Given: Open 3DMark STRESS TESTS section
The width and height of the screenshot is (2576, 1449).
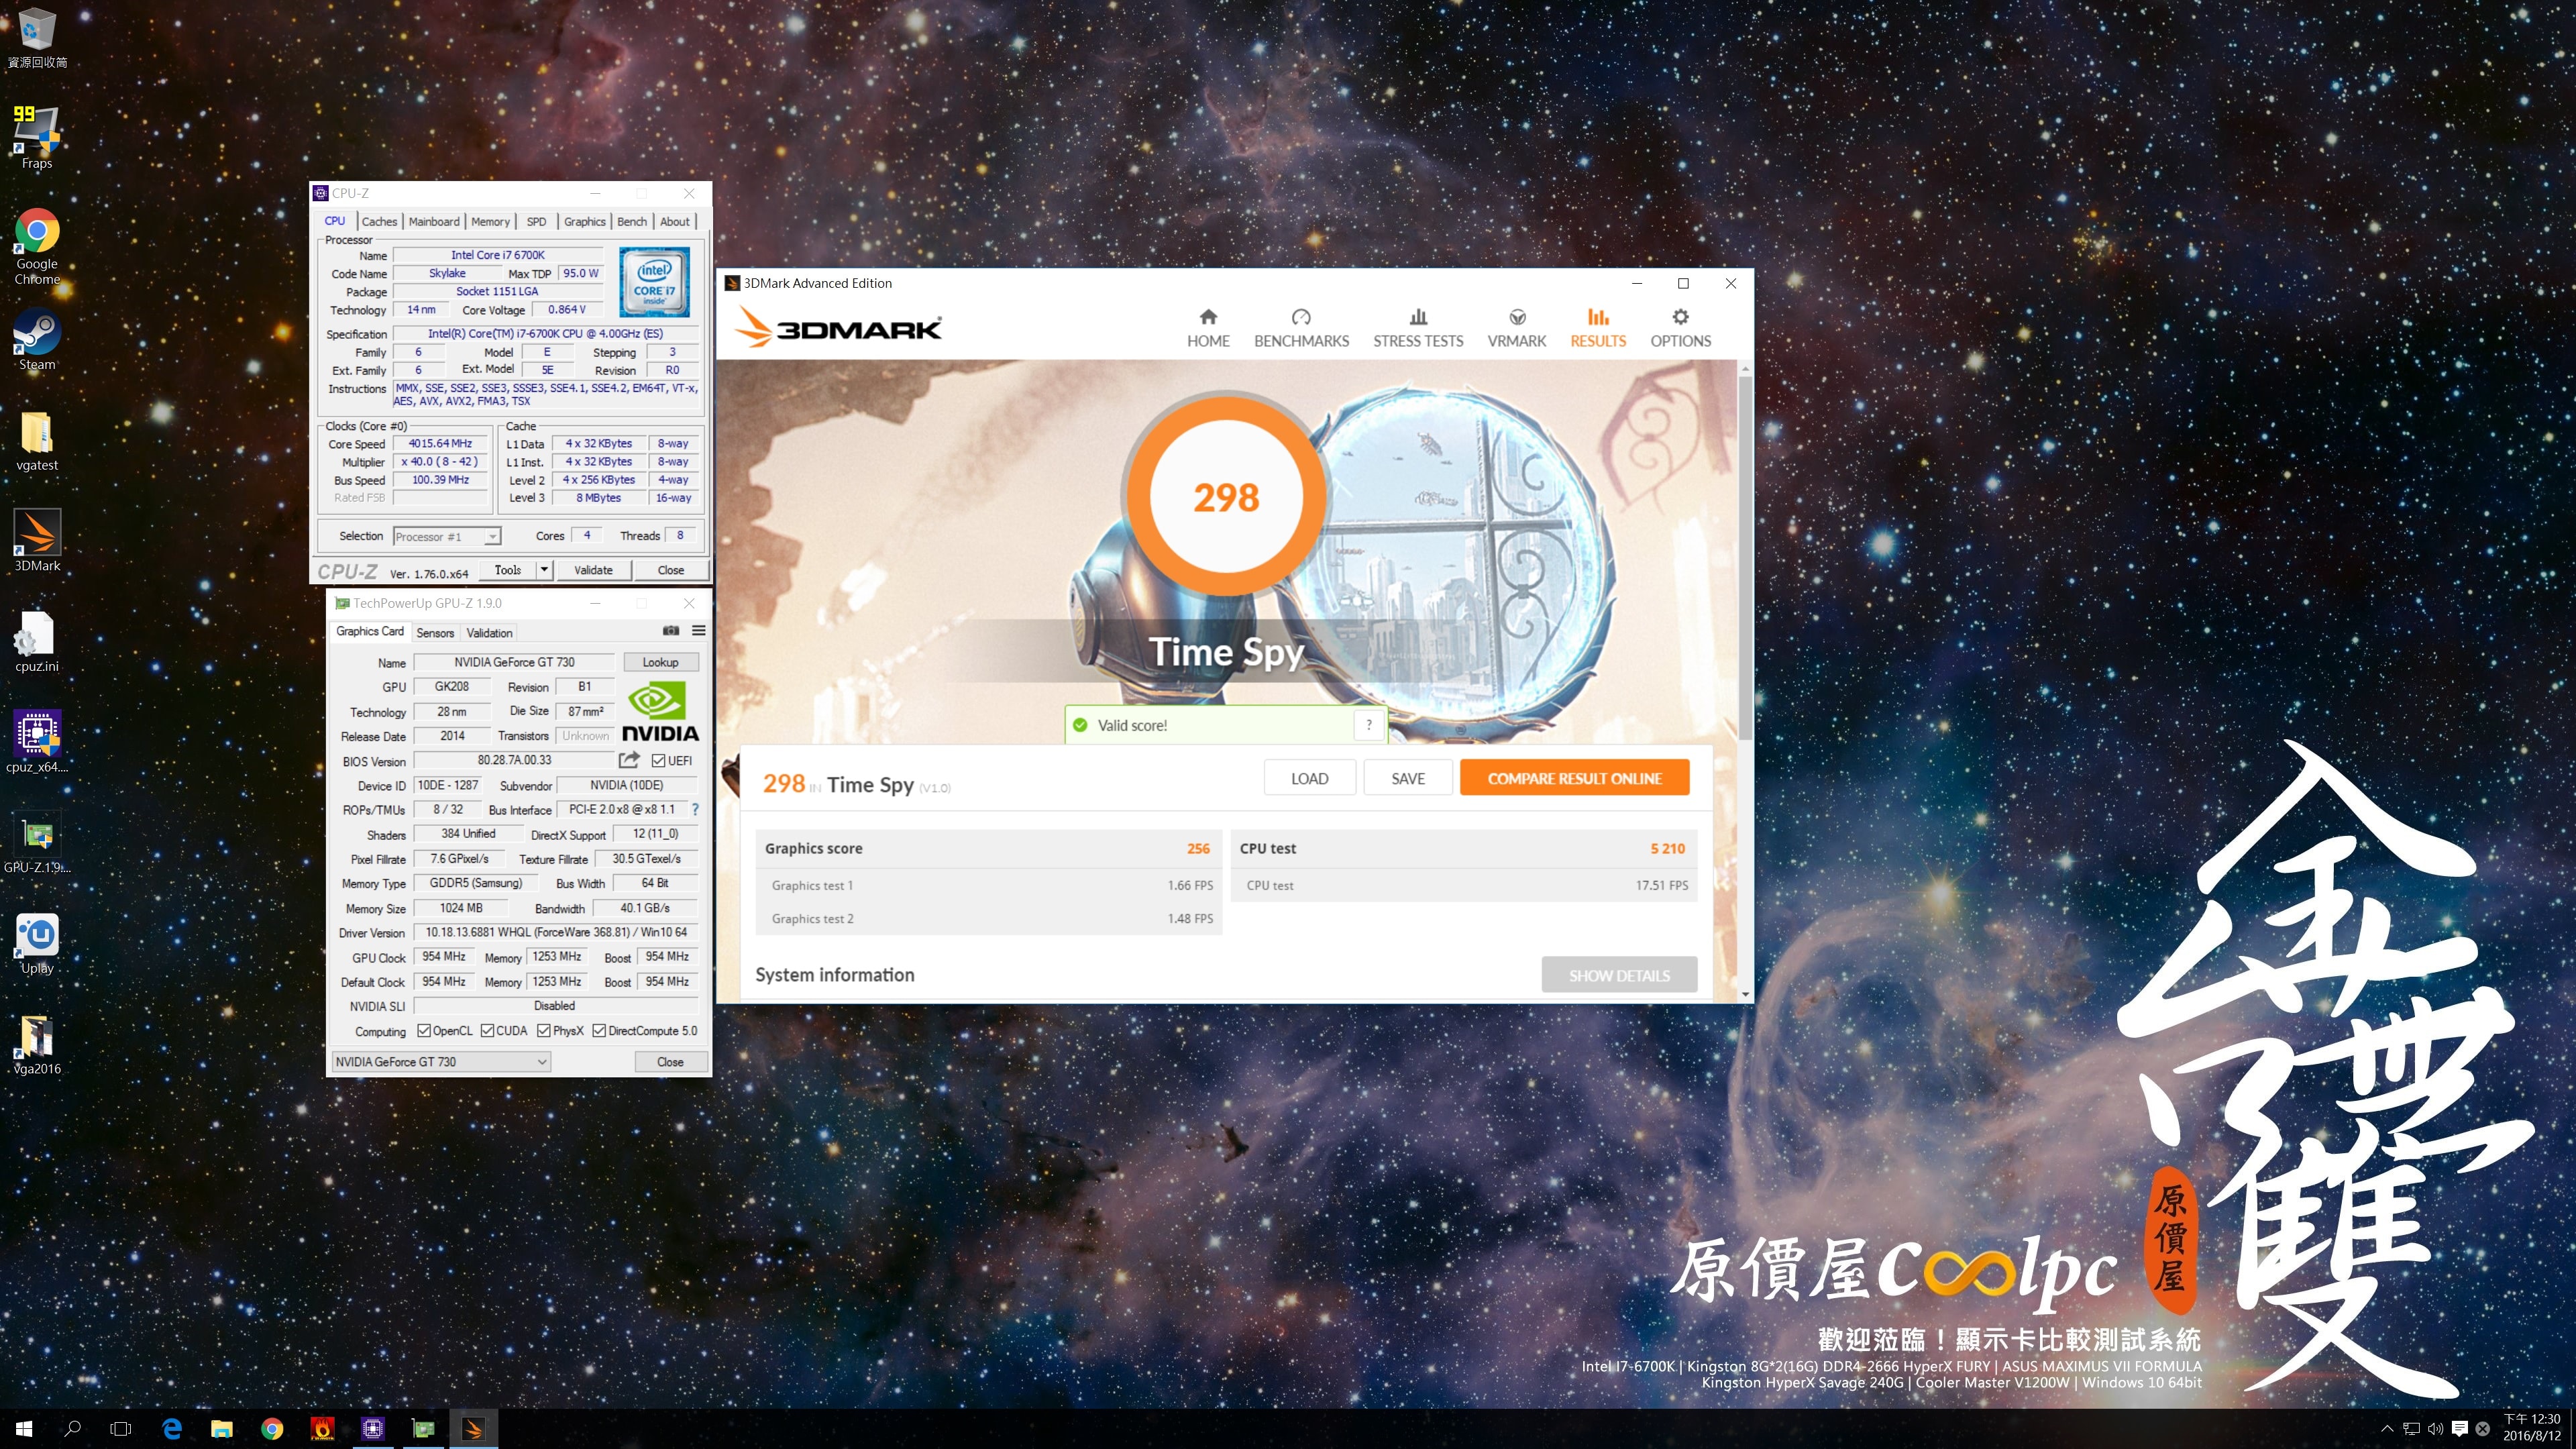Looking at the screenshot, I should click(x=1418, y=328).
